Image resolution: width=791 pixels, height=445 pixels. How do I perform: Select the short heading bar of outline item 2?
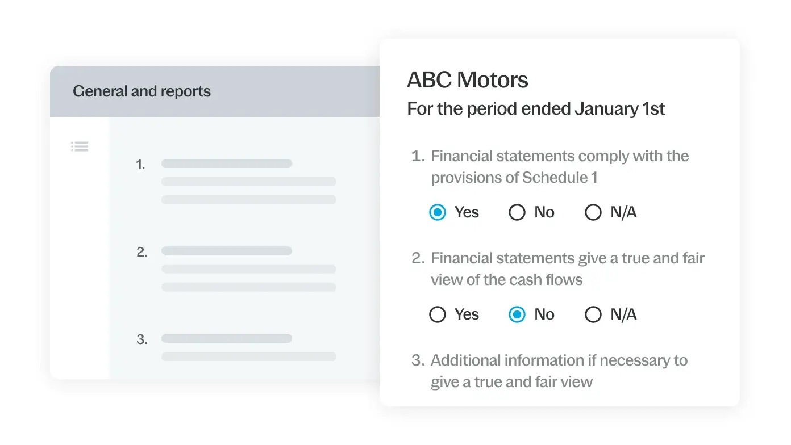coord(226,251)
